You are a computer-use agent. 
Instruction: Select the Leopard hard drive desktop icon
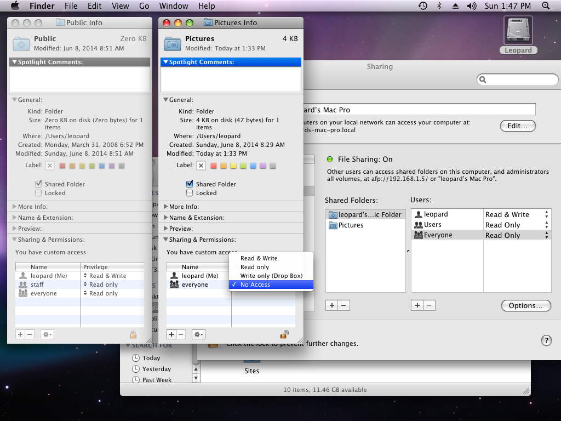(x=518, y=35)
